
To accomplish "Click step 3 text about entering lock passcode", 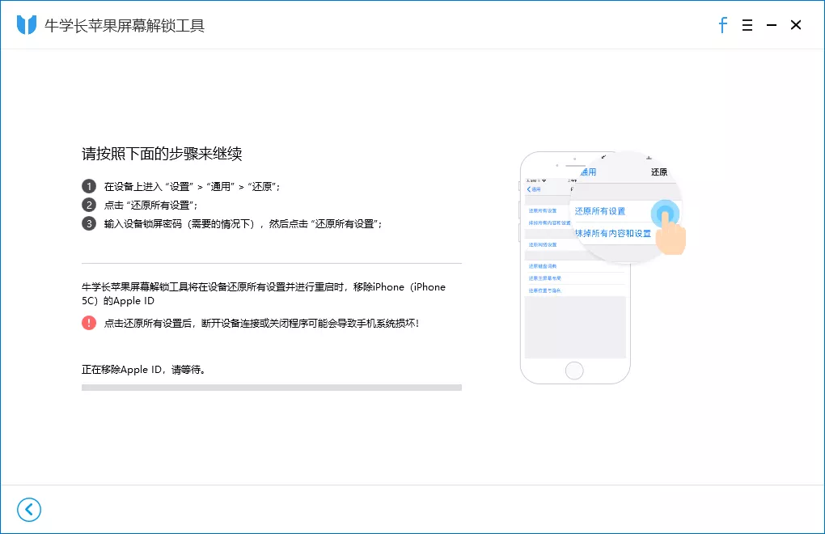I will (x=243, y=224).
